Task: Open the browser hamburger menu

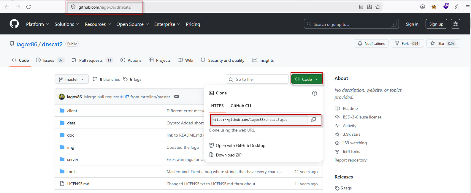Action: 468,7
